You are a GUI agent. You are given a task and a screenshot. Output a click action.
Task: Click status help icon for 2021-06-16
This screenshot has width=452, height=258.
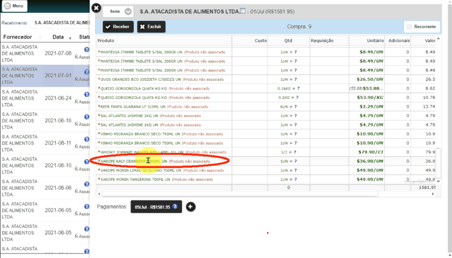pos(86,117)
